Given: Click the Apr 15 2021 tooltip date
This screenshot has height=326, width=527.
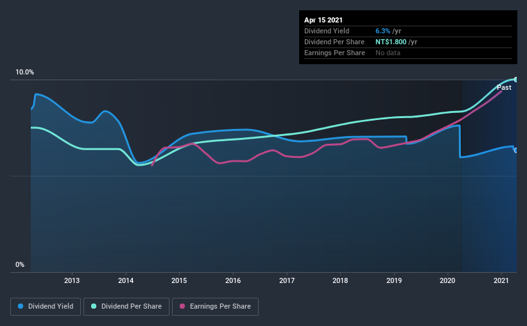Looking at the screenshot, I should click(324, 20).
